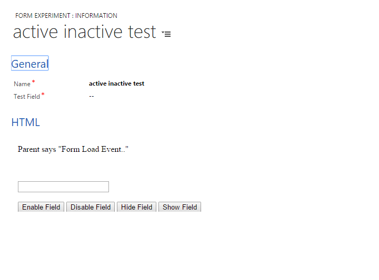Click the red asterisk beside Name
The width and height of the screenshot is (379, 280).
[34, 82]
